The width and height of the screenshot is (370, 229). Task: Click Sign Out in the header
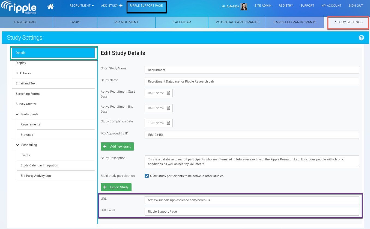(x=356, y=6)
